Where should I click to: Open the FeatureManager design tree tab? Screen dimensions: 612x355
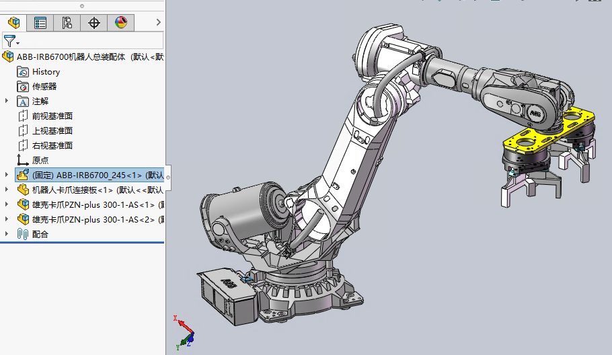pos(13,23)
